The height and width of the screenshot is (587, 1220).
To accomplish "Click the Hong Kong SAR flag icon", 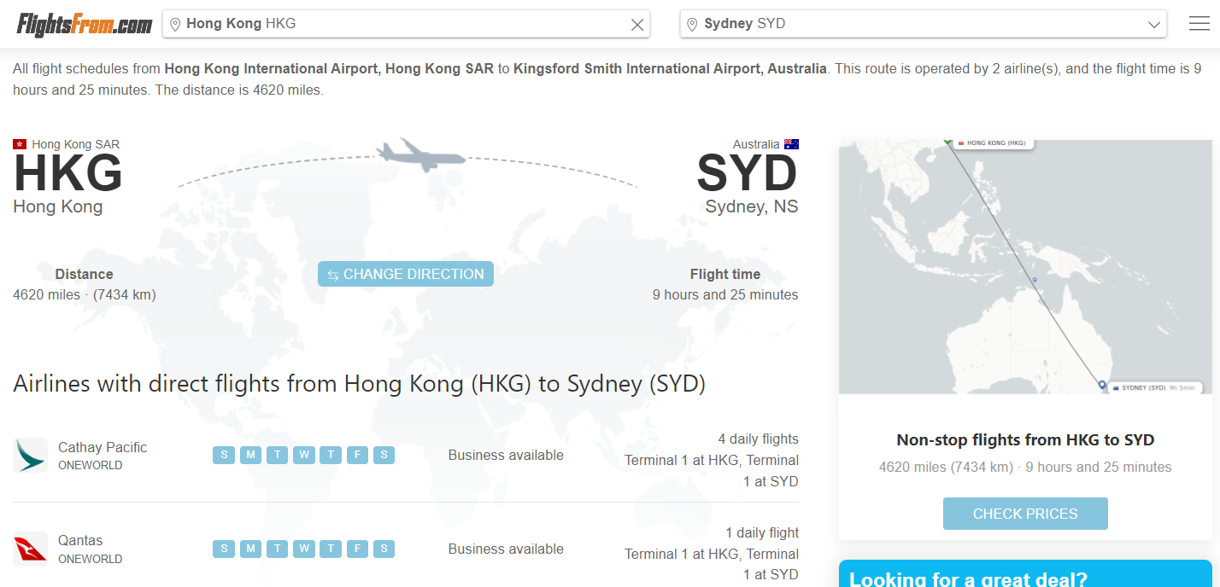I will (20, 145).
